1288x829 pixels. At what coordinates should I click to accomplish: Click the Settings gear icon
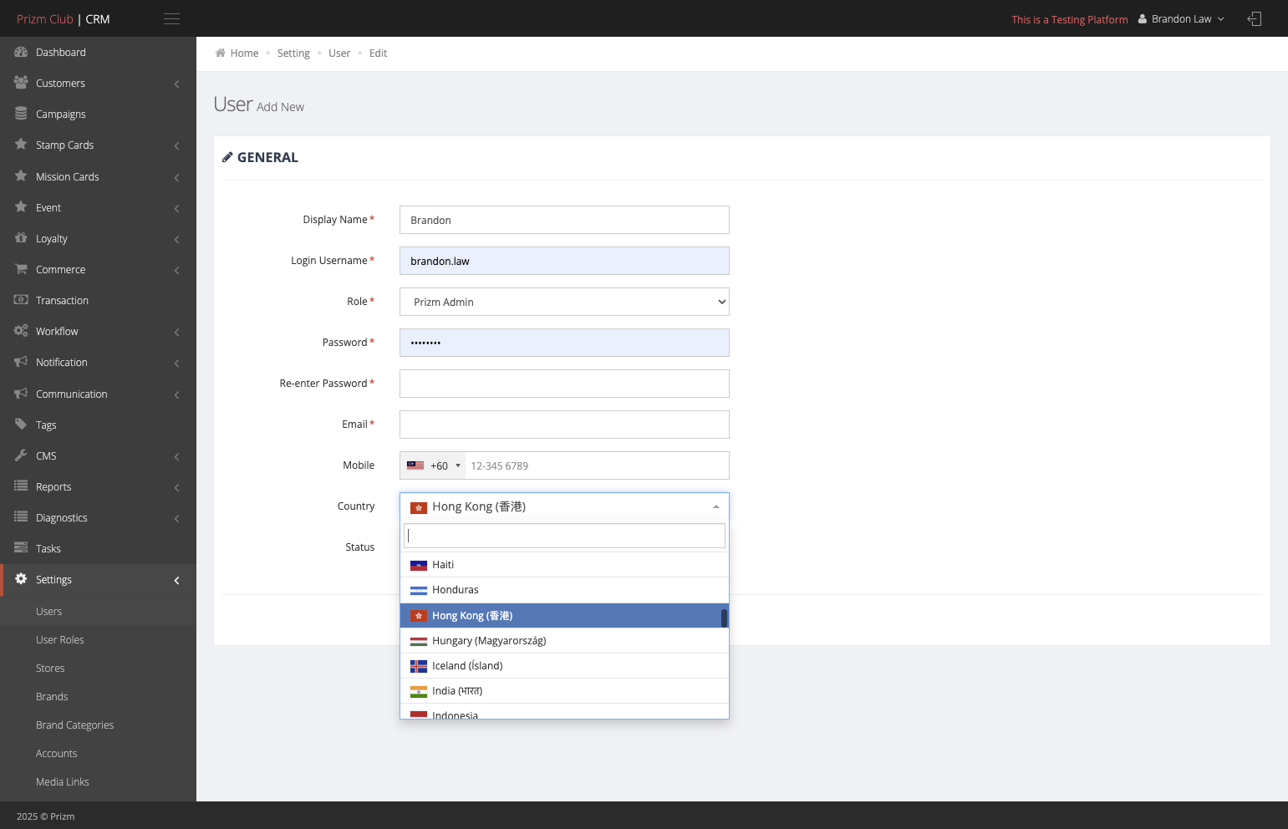pos(21,579)
